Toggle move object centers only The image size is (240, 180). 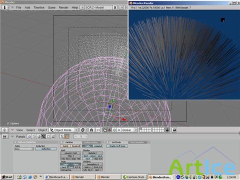98,130
